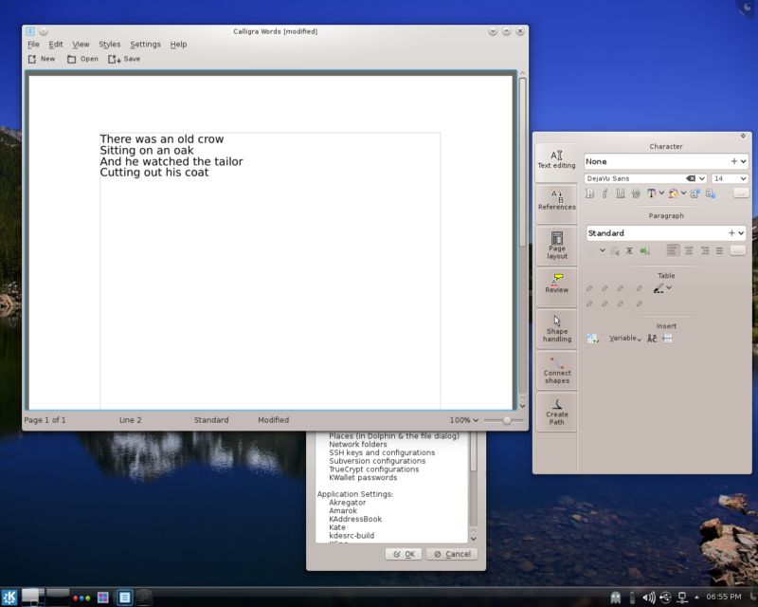Toggle strikethrough formatting
The width and height of the screenshot is (758, 607).
click(636, 193)
